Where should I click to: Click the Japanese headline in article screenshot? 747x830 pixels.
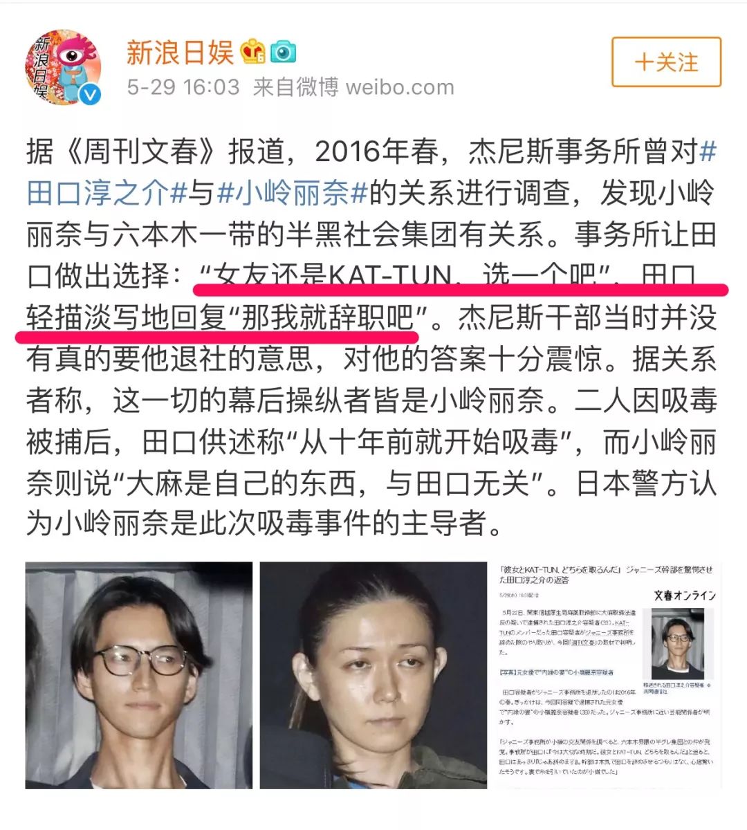pyautogui.click(x=605, y=573)
